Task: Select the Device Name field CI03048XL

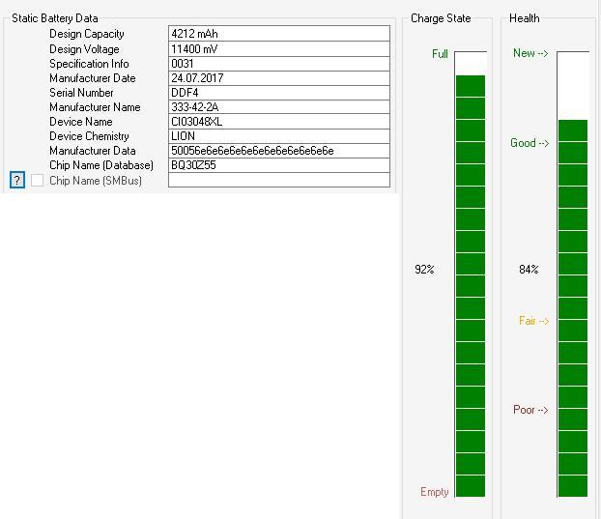Action: (279, 122)
